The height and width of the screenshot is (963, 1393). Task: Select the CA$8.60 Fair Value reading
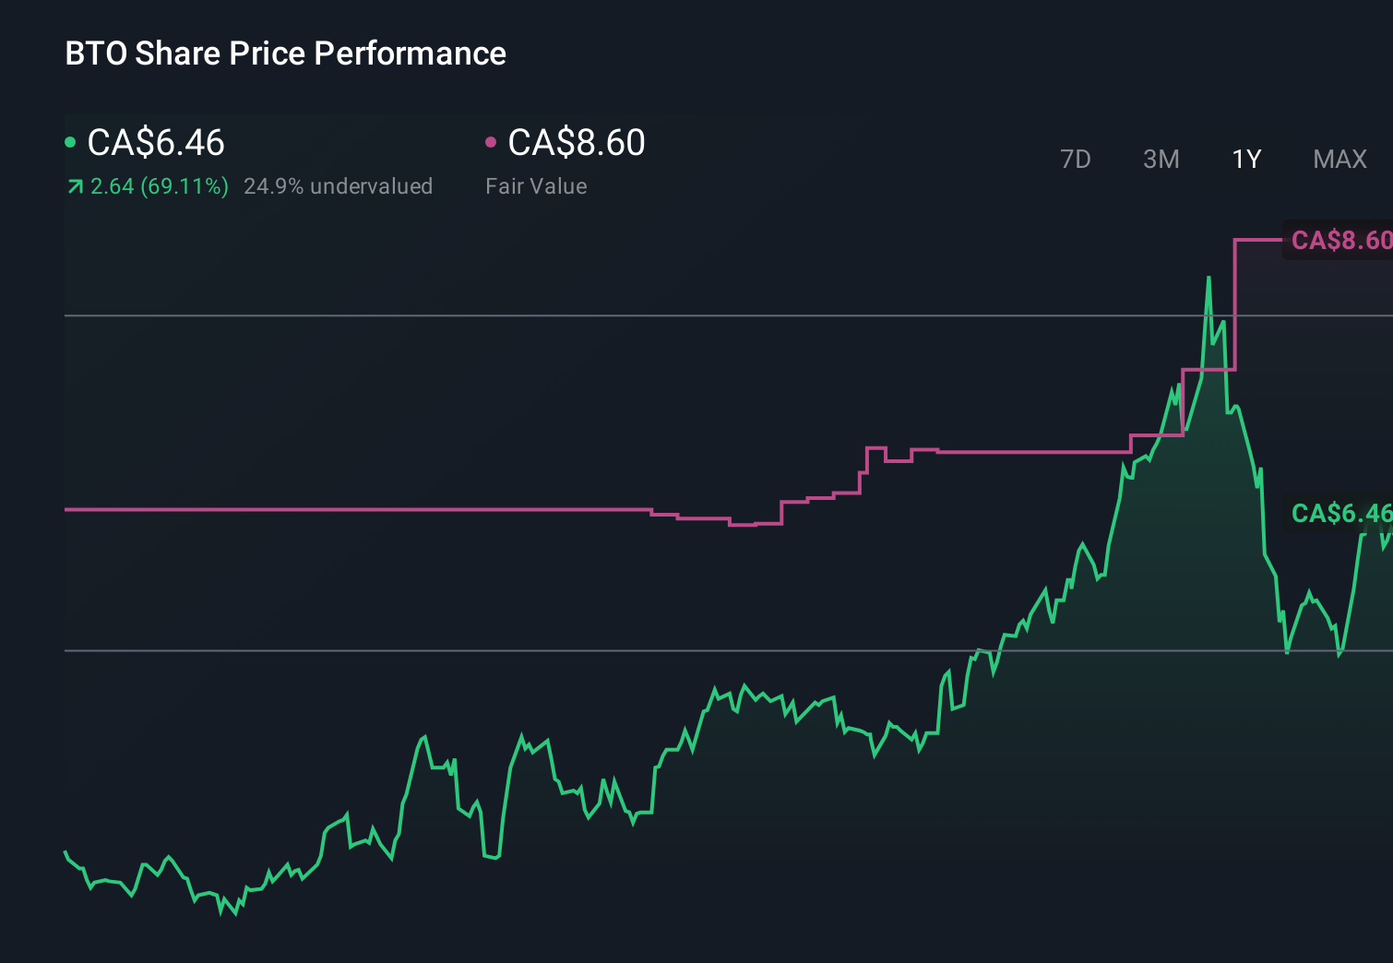coord(577,143)
